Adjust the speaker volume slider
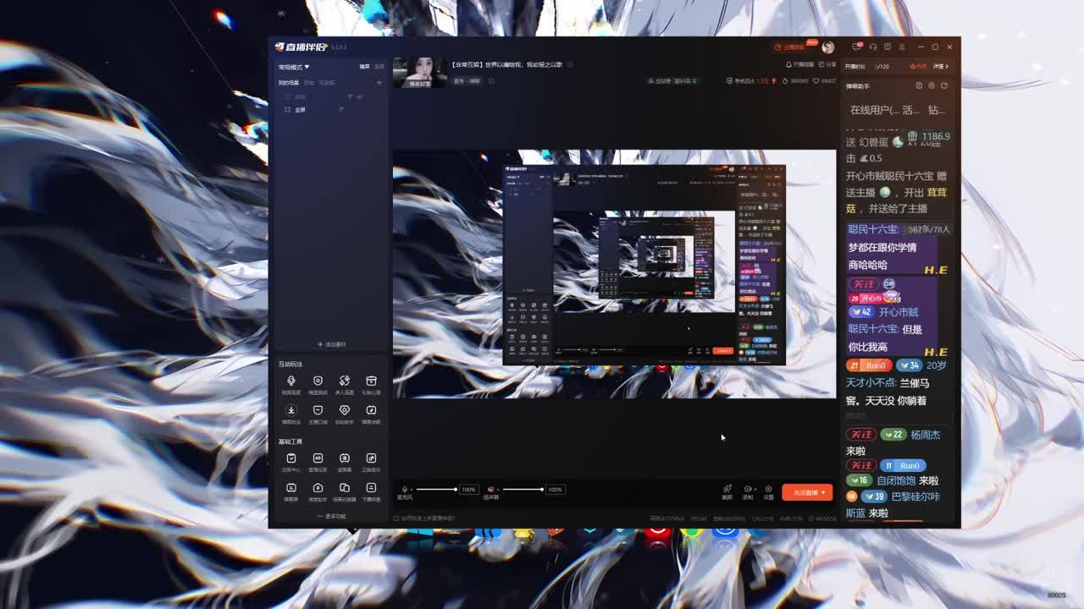The width and height of the screenshot is (1084, 609). coord(522,489)
